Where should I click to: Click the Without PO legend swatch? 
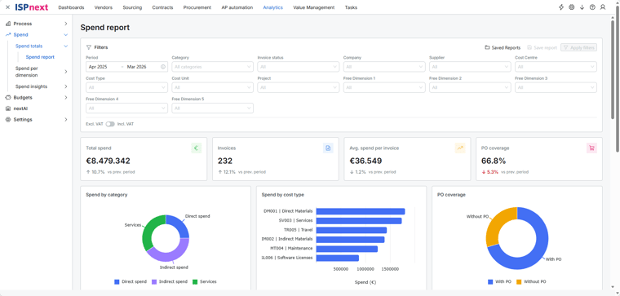[x=519, y=282]
